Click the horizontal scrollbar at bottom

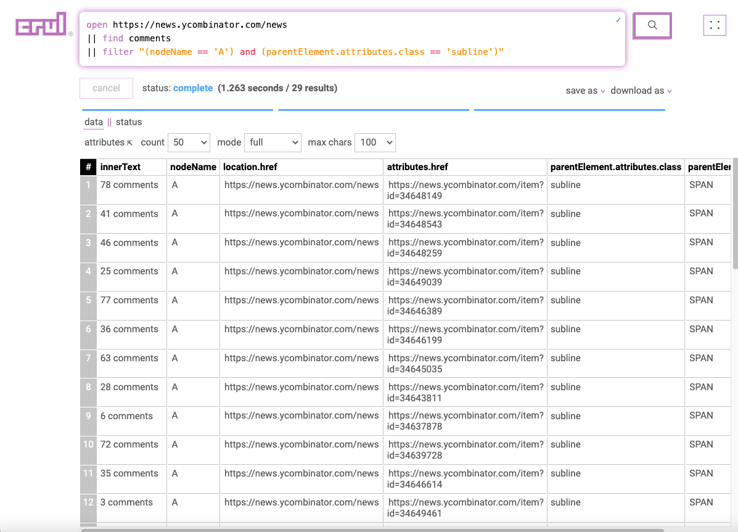coord(373,530)
